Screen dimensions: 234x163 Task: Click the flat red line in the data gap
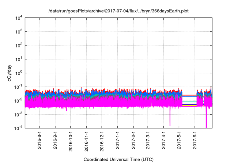click(x=189, y=95)
